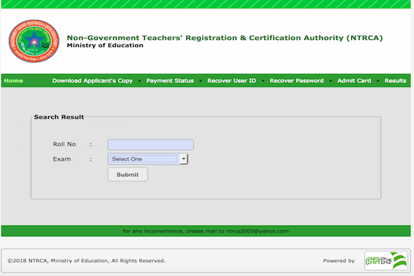Open Download Applicant's Copy page
Screen dimensions: 414x276
coord(92,80)
